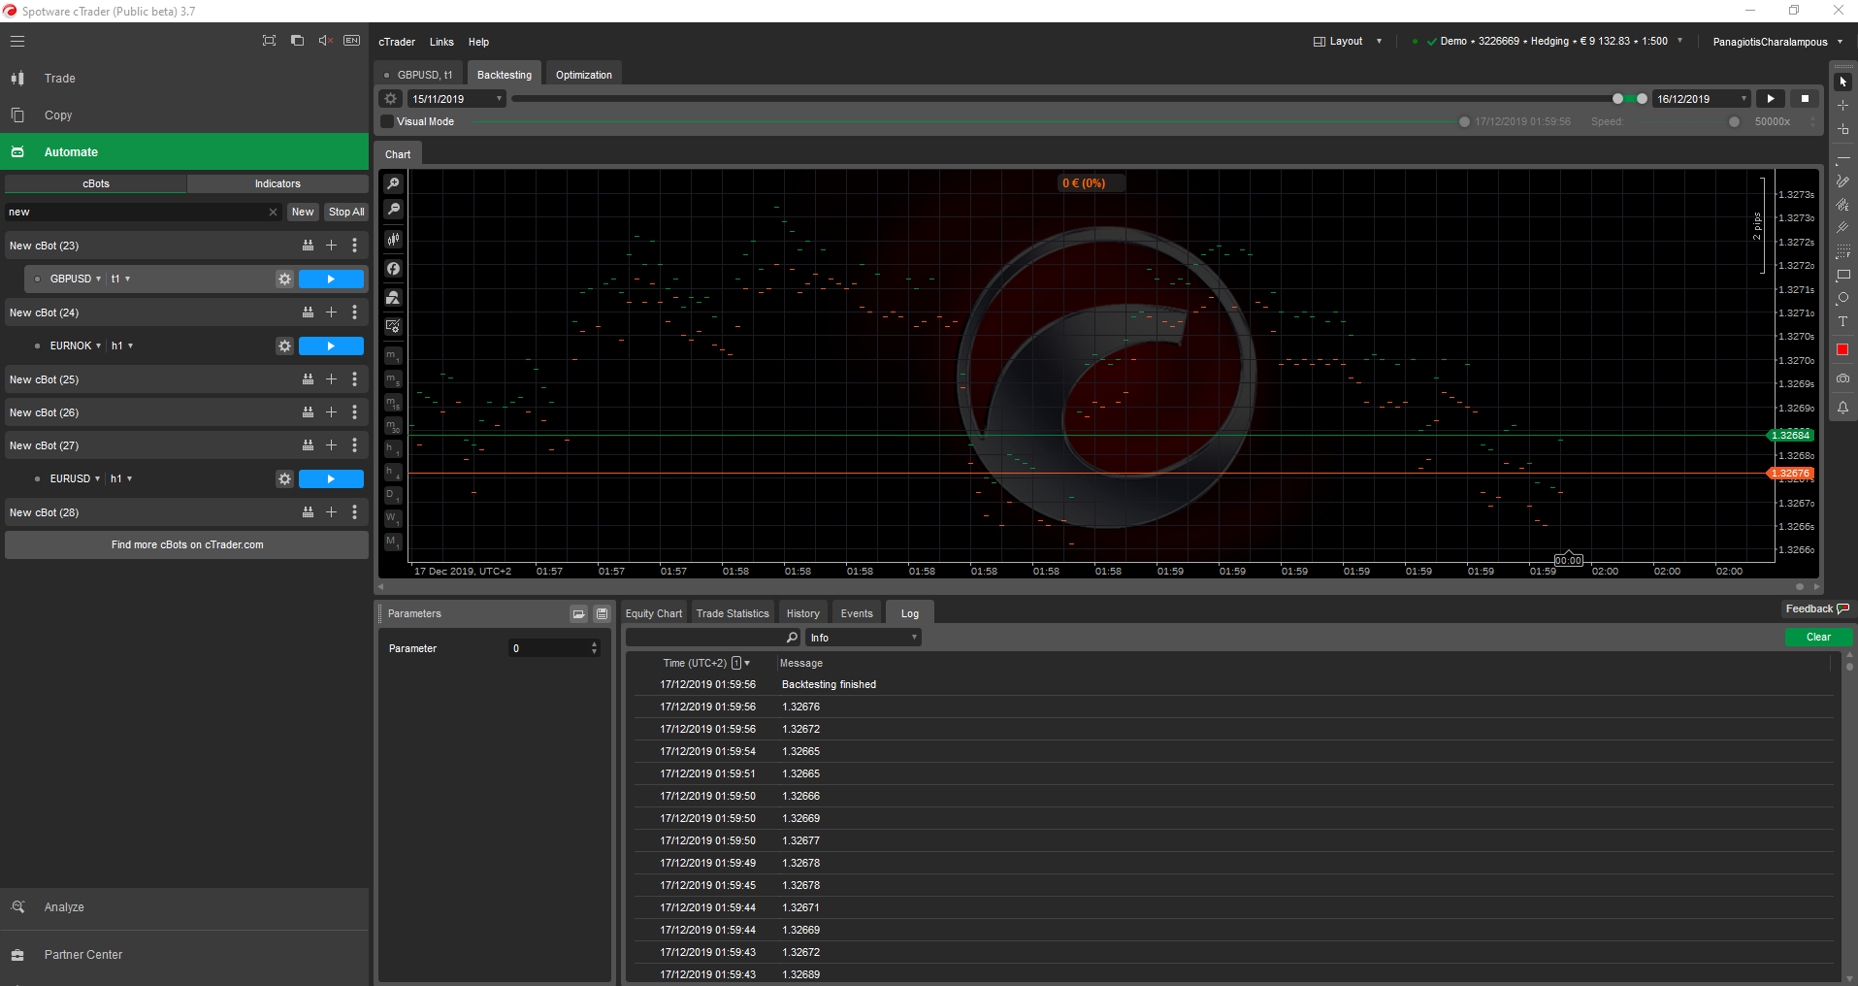Image resolution: width=1858 pixels, height=986 pixels.
Task: Open the Trade Statistics tab
Action: tap(733, 613)
